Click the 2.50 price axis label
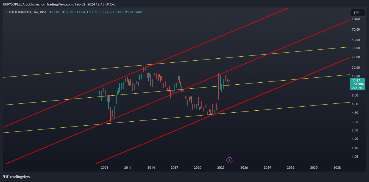 pyautogui.click(x=355, y=130)
